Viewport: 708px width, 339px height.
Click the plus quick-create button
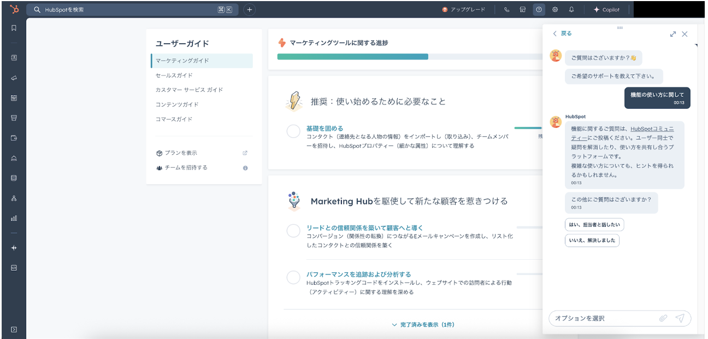tap(249, 9)
